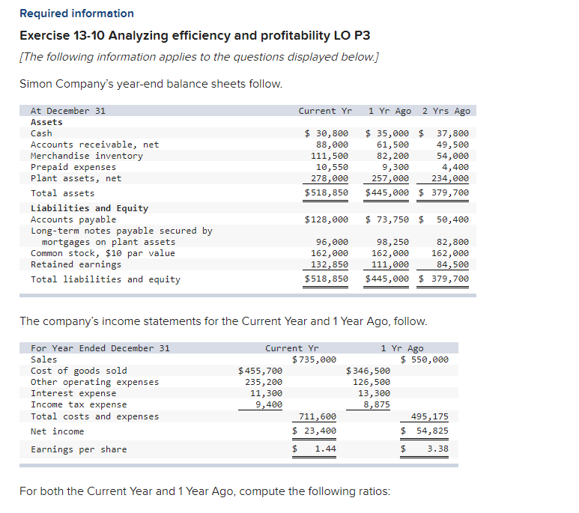The width and height of the screenshot is (579, 513).
Task: Select current year net income $23,400
Action: pos(314,431)
